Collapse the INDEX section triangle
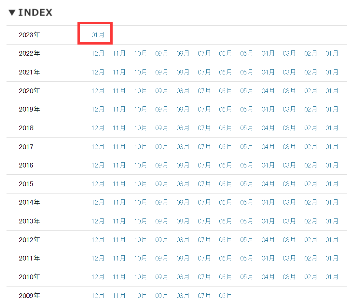The image size is (359, 308). (x=12, y=13)
